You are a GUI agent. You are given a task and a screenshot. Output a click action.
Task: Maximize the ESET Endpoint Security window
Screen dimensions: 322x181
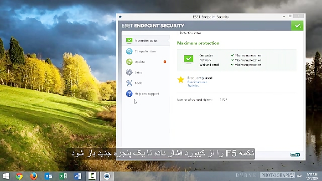(x=290, y=16)
